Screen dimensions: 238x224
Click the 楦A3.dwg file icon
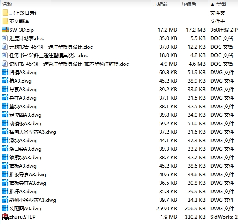click(5, 81)
